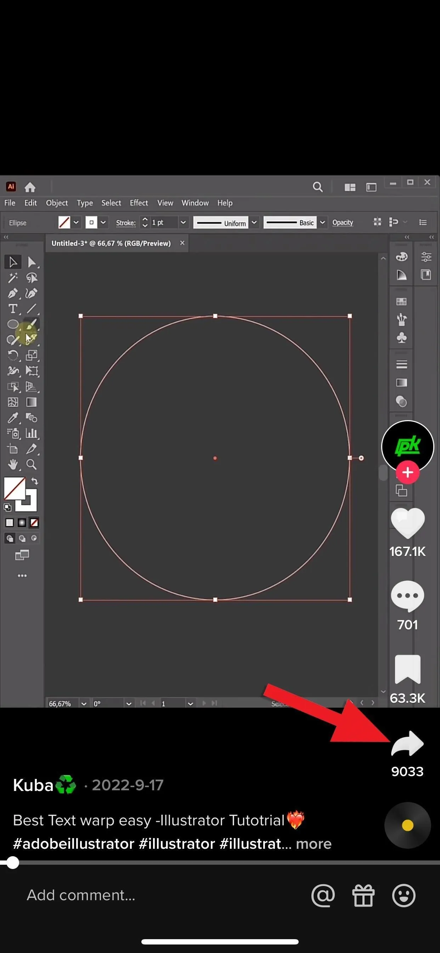440x953 pixels.
Task: Open the Arrange Documents icon
Action: (350, 187)
